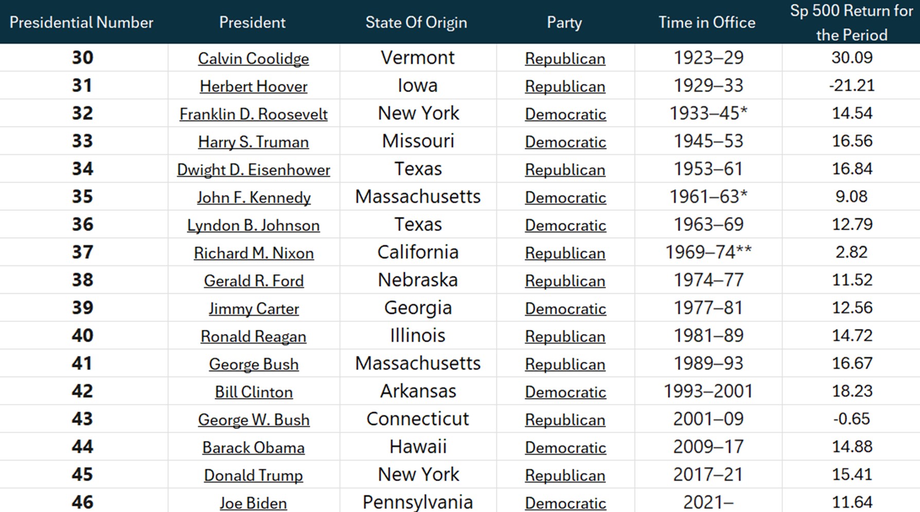The height and width of the screenshot is (512, 920).
Task: Open the Republican link in Donald Trump's row
Action: coord(565,475)
